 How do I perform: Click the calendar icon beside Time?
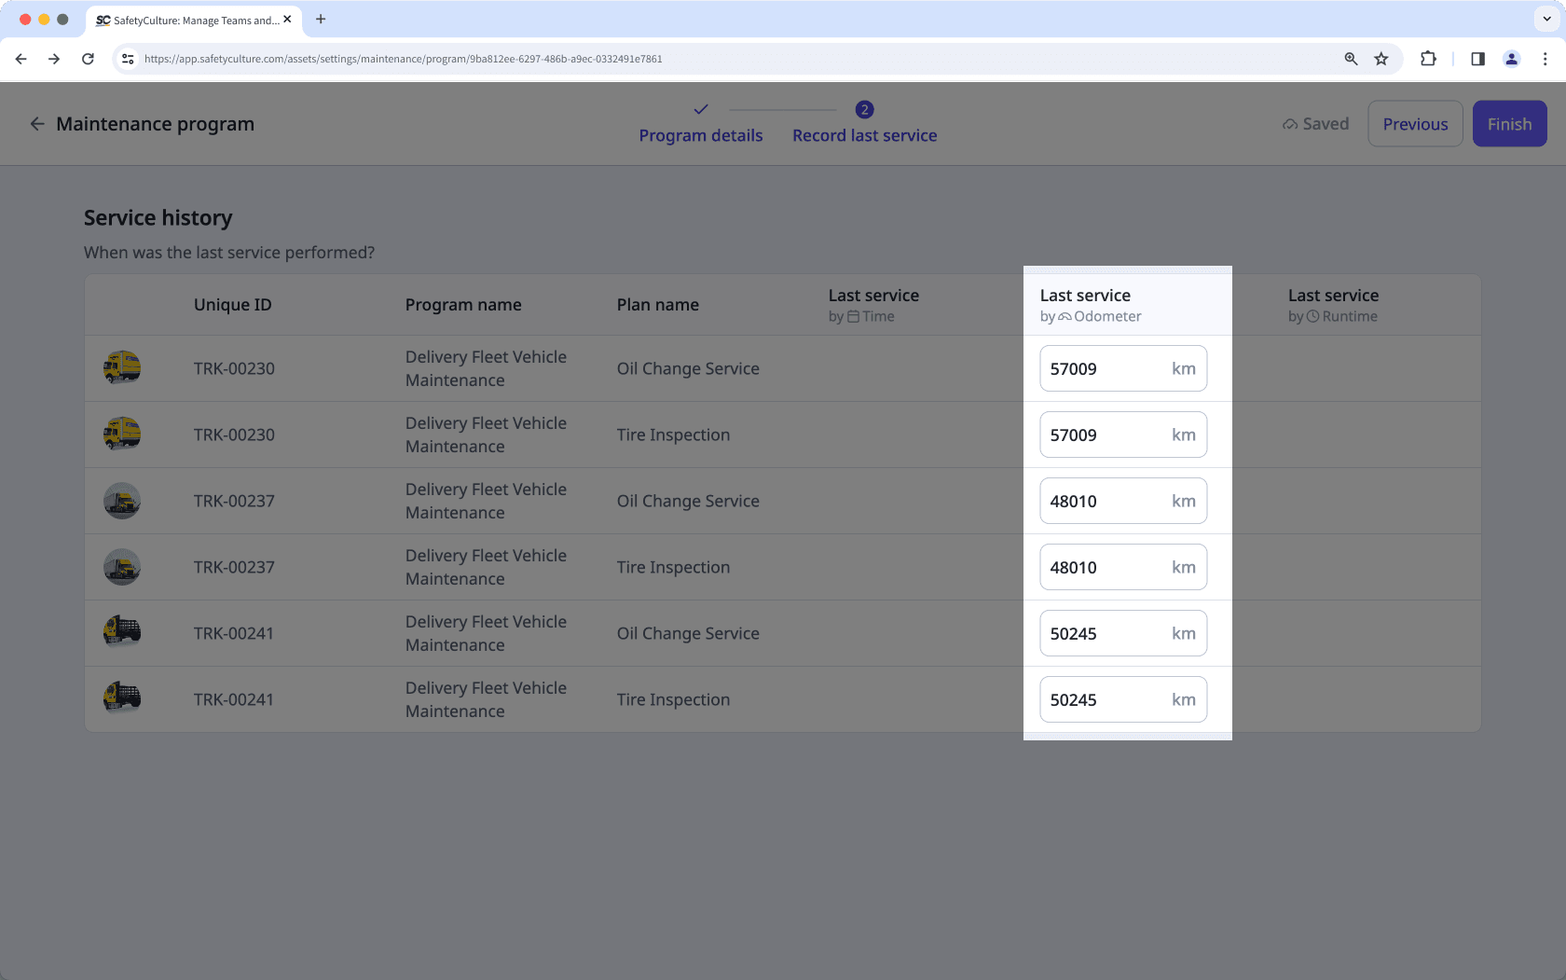tap(854, 316)
